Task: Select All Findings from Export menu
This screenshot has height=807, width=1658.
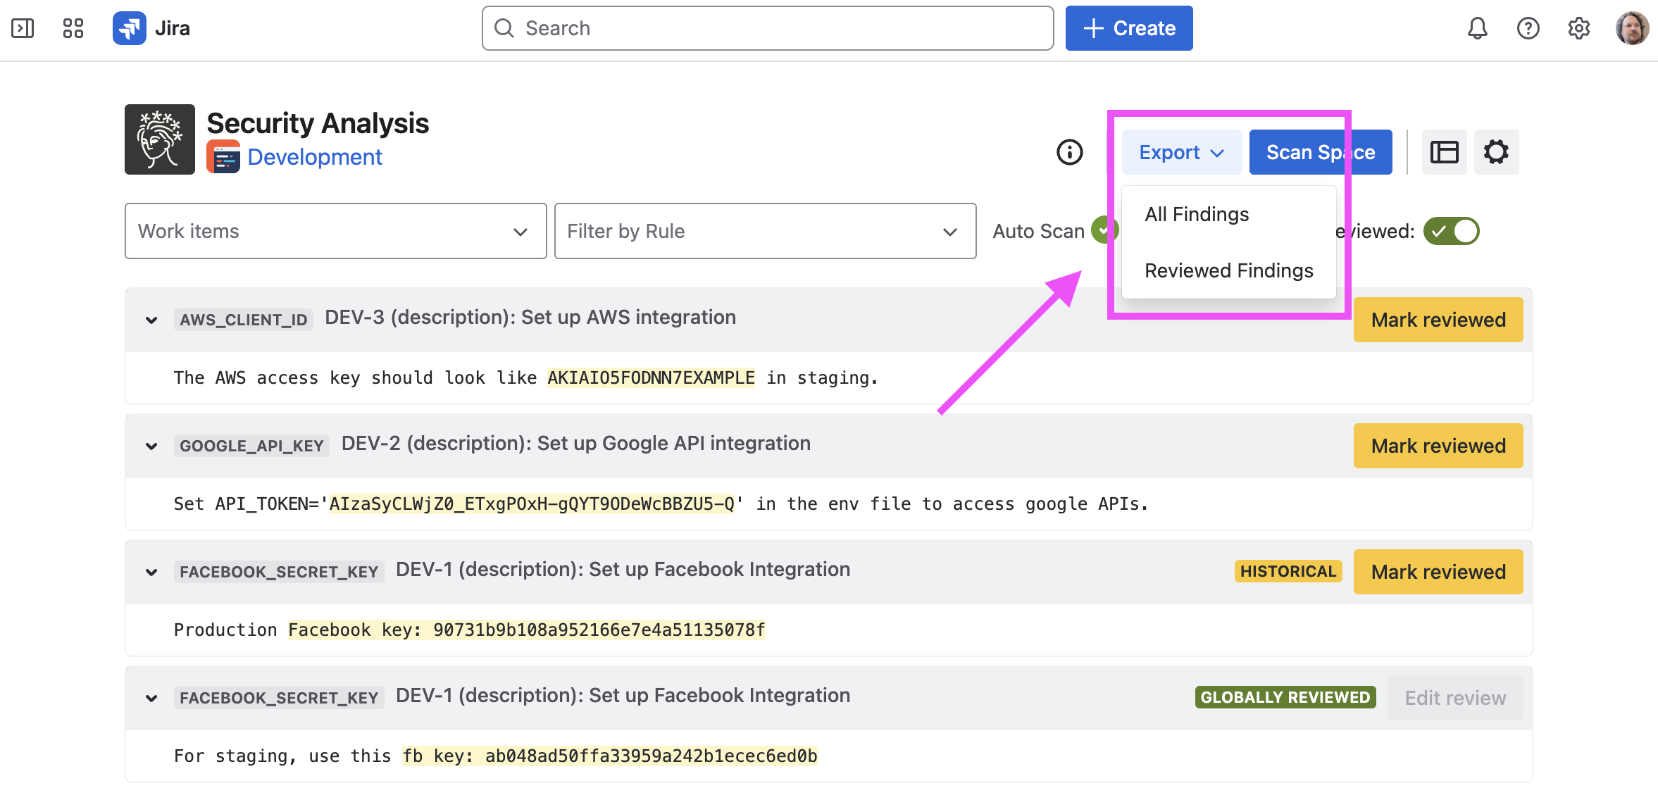Action: pyautogui.click(x=1197, y=214)
